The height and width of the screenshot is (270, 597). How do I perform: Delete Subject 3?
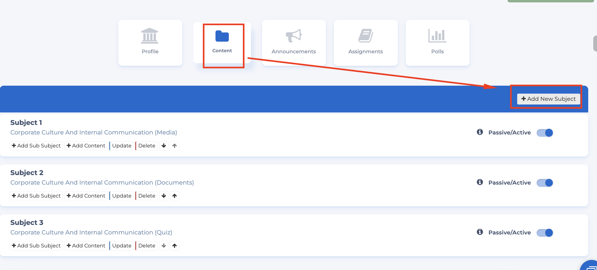point(147,246)
